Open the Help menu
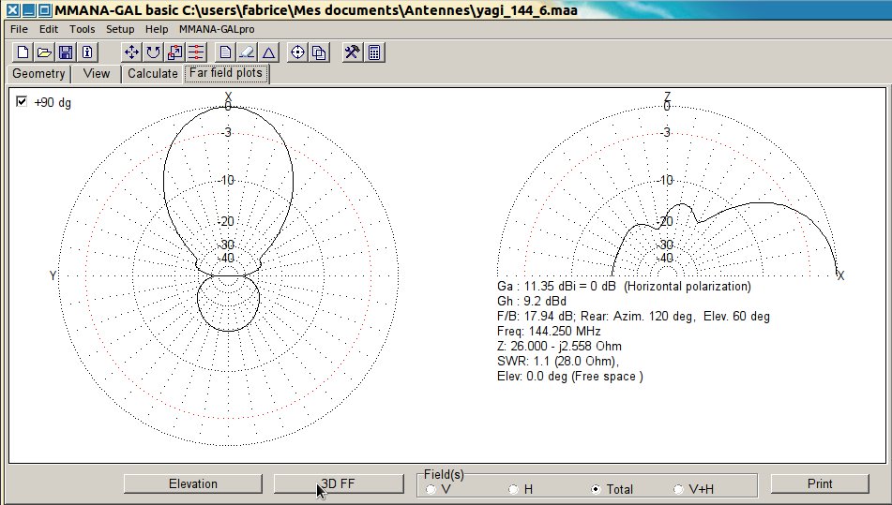 [x=157, y=29]
